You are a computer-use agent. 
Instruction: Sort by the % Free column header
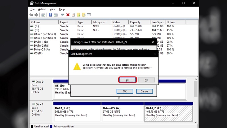176,22
